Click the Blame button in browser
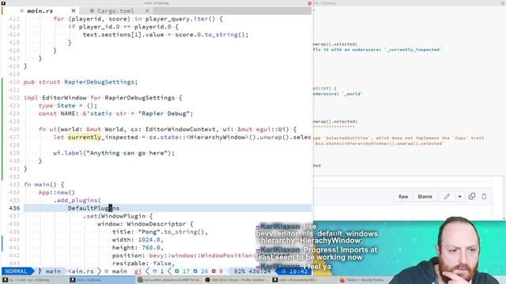This screenshot has height=284, width=506. (x=425, y=196)
